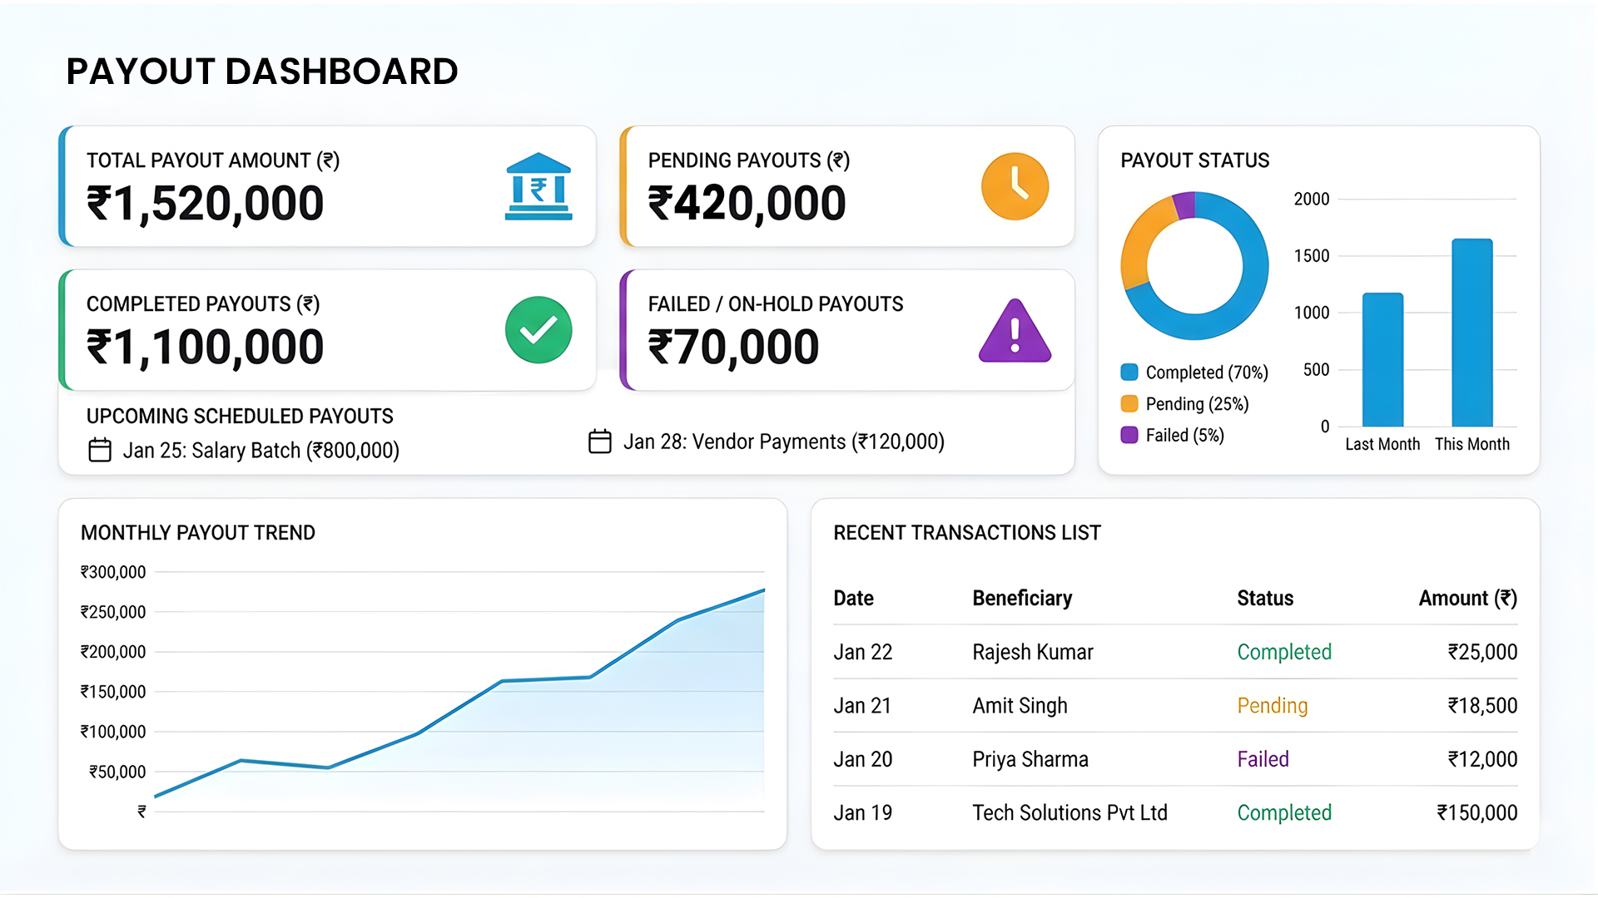1598x898 pixels.
Task: Click the rupee symbol inside the bank icon
Action: (x=538, y=190)
